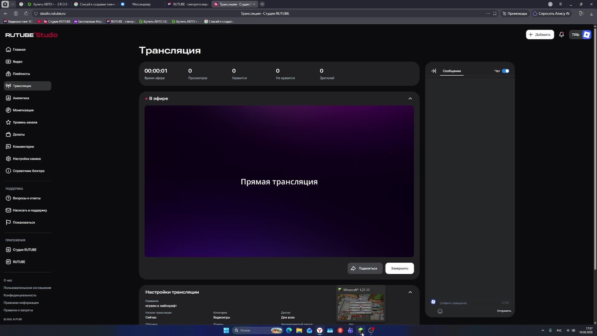Open the browser downloads icon
The height and width of the screenshot is (336, 597).
pyautogui.click(x=591, y=13)
